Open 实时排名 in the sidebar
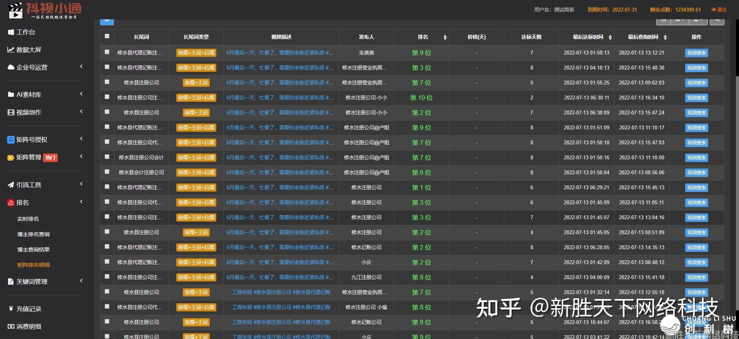 click(28, 219)
